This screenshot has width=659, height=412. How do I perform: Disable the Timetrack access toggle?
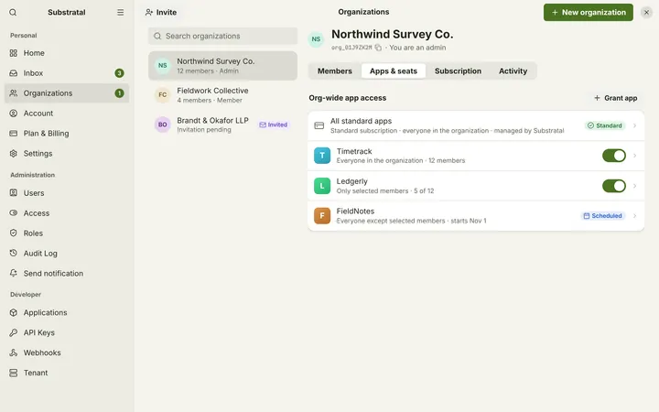click(x=614, y=156)
